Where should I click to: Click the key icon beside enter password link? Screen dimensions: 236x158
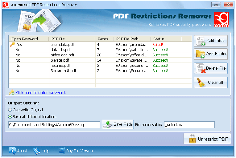(x=12, y=92)
